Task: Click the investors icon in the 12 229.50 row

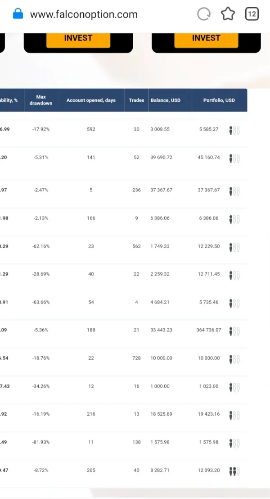Action: tap(234, 247)
